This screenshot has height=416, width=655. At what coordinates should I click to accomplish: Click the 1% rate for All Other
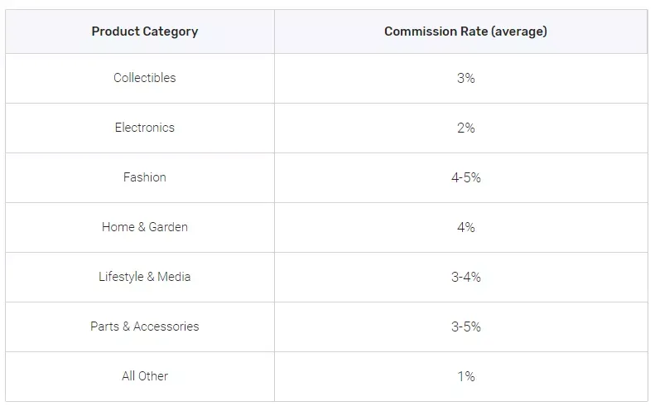pyautogui.click(x=465, y=377)
